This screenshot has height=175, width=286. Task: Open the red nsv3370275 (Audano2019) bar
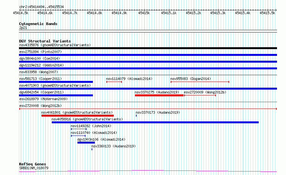tap(159, 95)
